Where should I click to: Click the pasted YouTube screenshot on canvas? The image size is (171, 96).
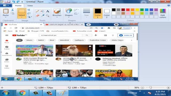pyautogui.click(x=70, y=52)
